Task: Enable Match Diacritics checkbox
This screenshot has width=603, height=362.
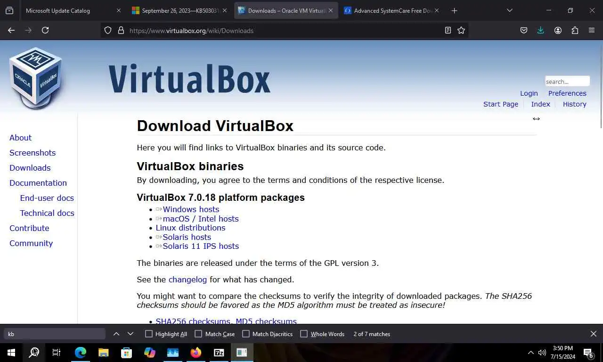Action: 246,334
